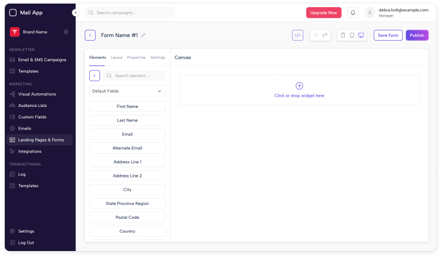
Task: Collapse the sidebar with chevron handle
Action: click(x=75, y=13)
